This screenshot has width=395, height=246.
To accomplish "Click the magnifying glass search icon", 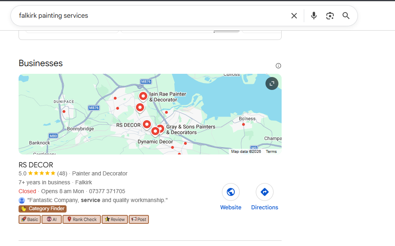I will [x=346, y=16].
